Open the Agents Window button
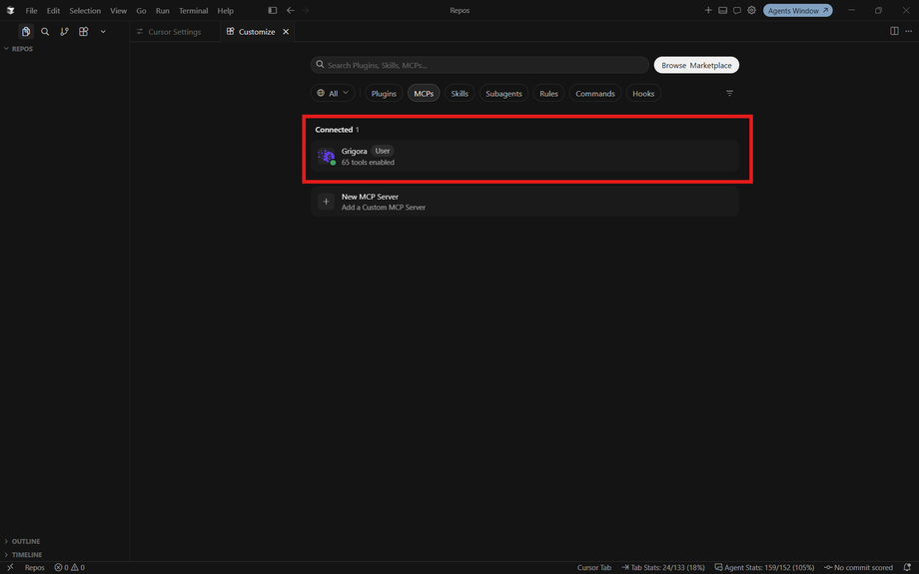Image resolution: width=919 pixels, height=574 pixels. point(798,11)
